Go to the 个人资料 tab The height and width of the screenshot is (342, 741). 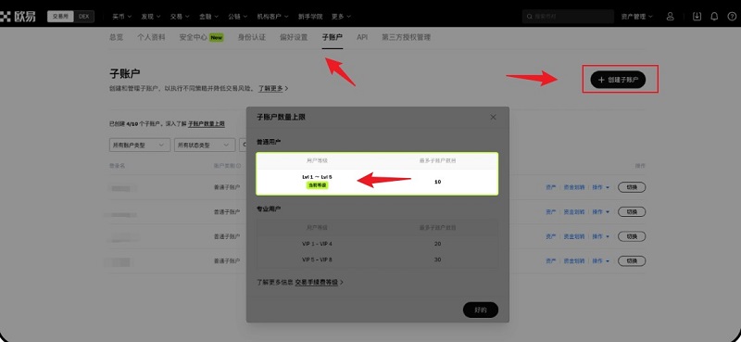point(151,37)
